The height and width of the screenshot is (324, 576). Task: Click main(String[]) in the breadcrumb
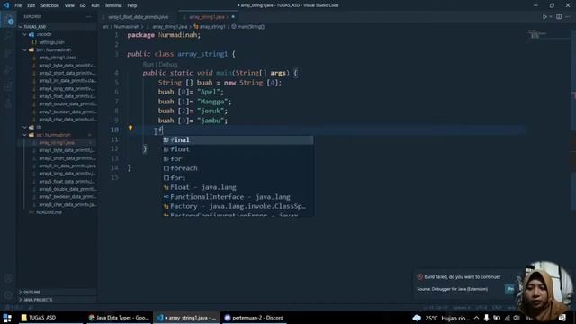pyautogui.click(x=251, y=27)
